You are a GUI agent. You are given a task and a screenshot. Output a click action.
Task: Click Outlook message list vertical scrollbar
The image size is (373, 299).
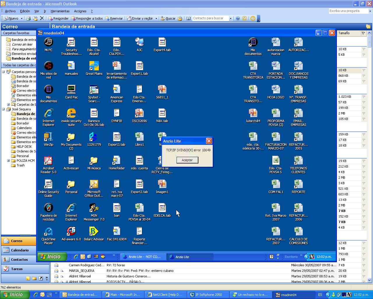click(x=370, y=156)
